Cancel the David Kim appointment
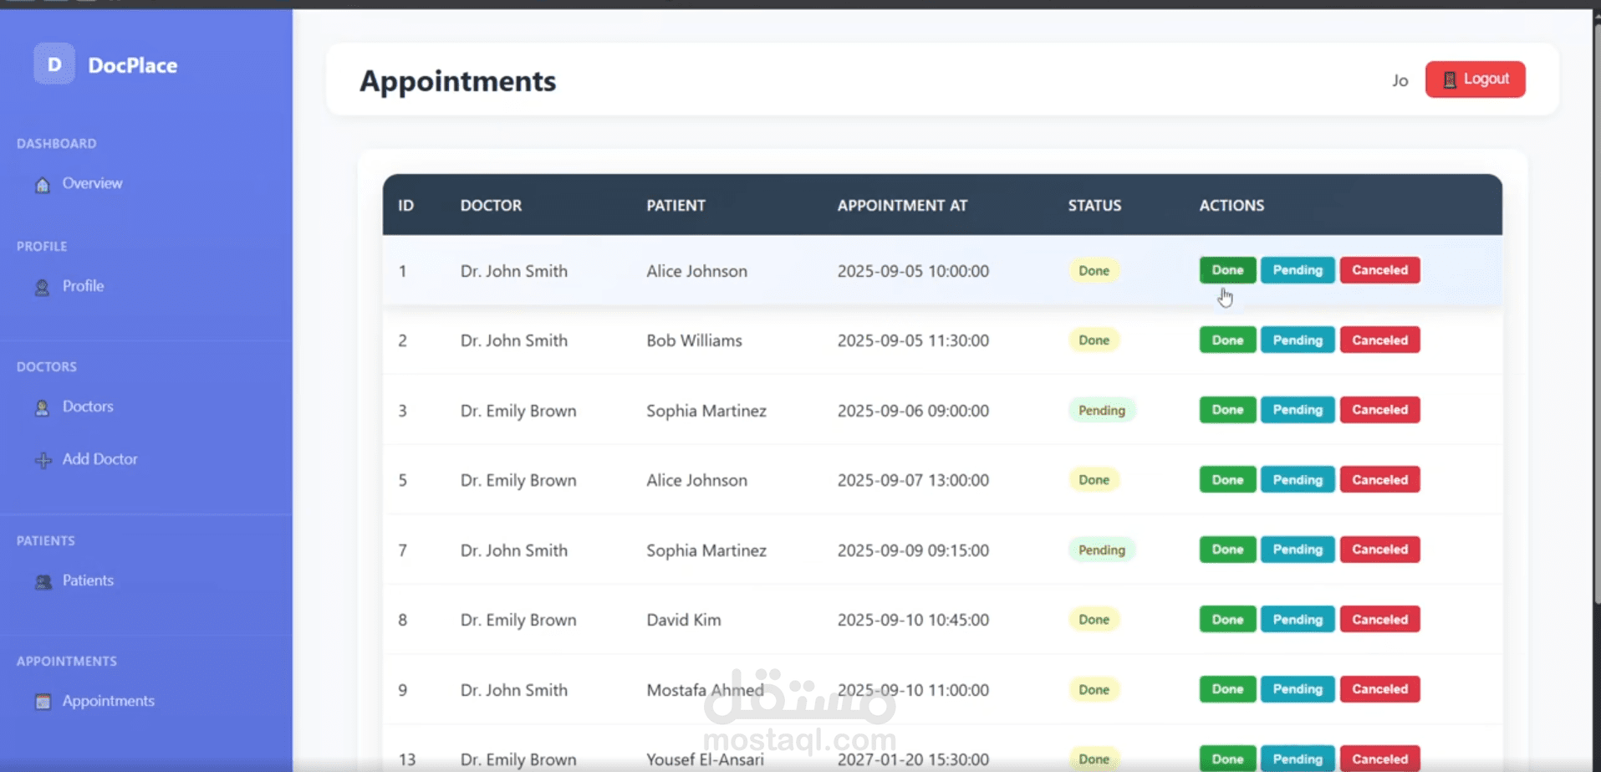Screen dimensions: 1601x772 (x=1379, y=620)
